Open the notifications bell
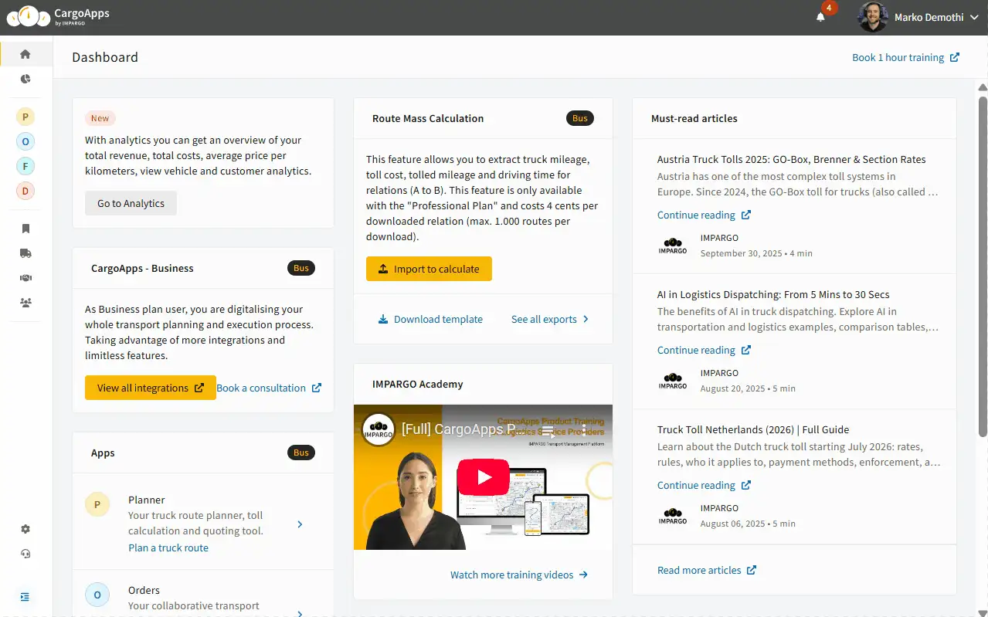The width and height of the screenshot is (988, 617). point(820,17)
